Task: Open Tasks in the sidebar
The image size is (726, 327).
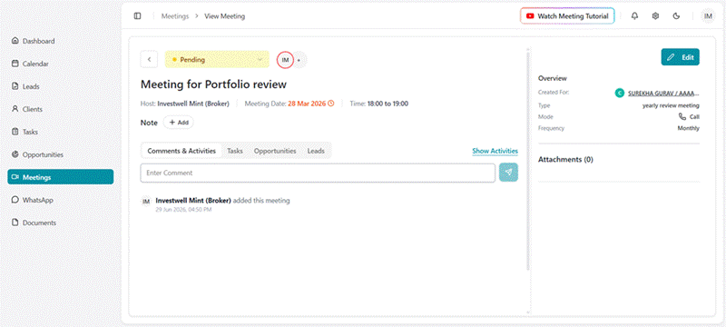Action: 60,132
